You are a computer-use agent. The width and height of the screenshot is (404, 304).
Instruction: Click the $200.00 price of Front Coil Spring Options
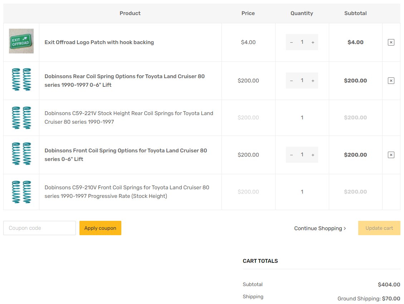click(x=248, y=155)
